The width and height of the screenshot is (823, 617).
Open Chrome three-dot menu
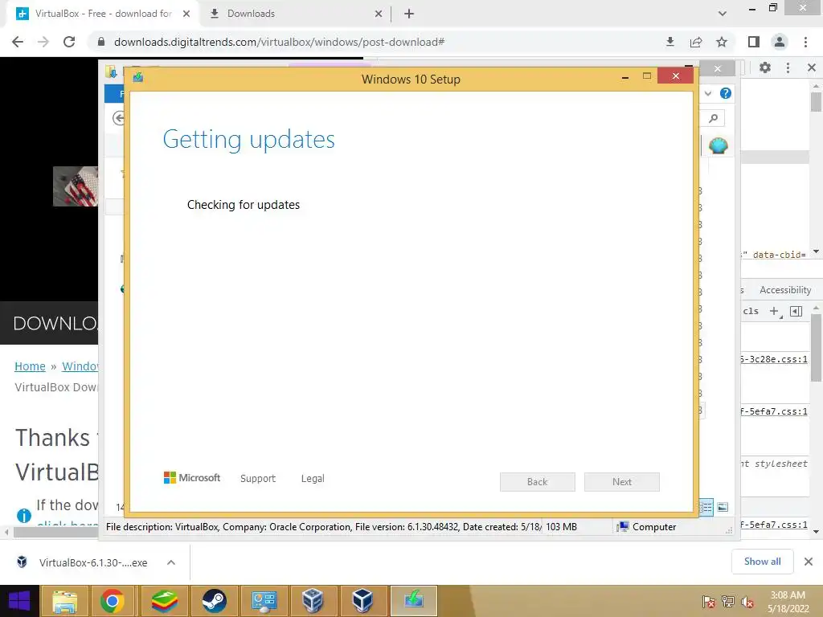(x=805, y=42)
